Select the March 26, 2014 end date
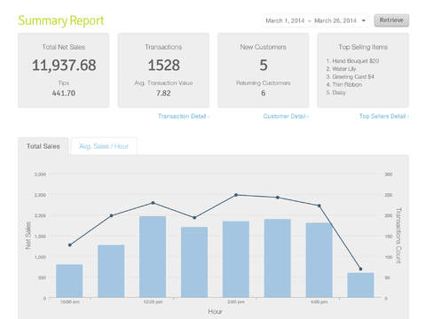 click(335, 20)
